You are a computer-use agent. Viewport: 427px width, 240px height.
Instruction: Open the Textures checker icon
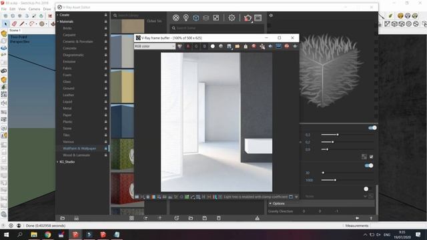216,18
